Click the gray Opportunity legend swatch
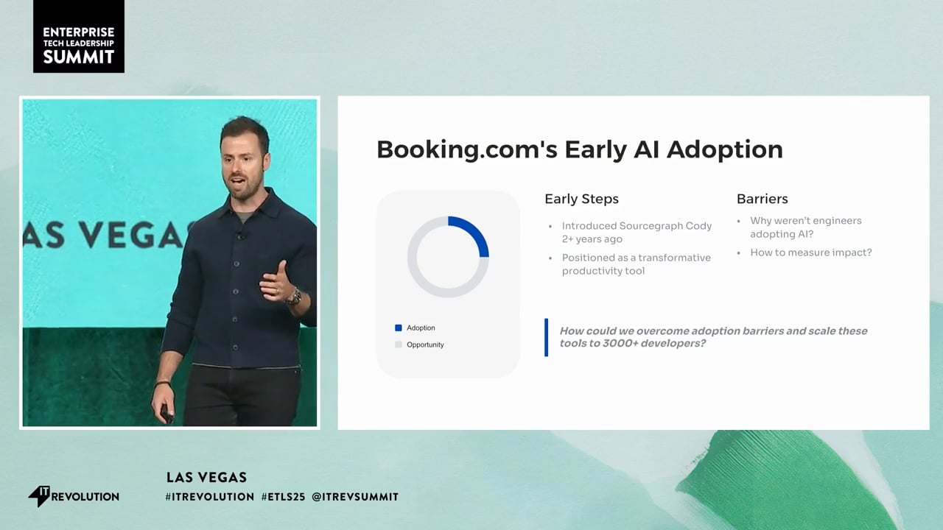The height and width of the screenshot is (530, 943). coord(399,344)
